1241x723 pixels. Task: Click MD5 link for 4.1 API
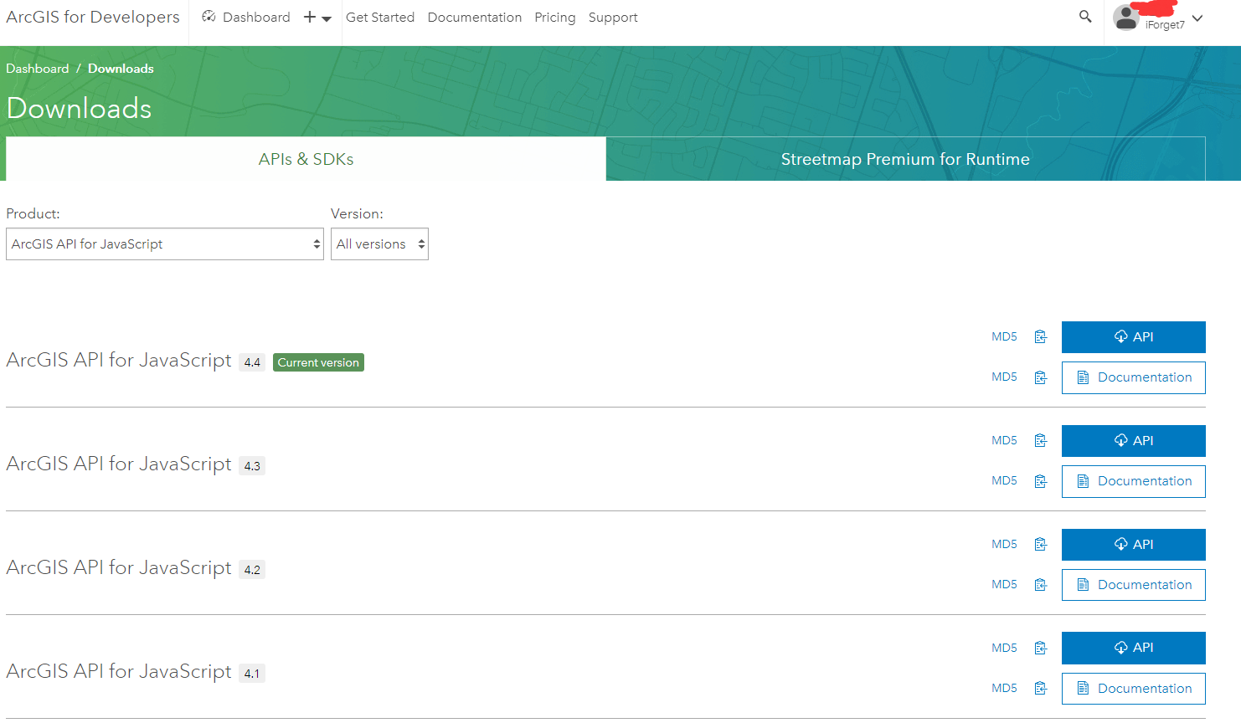tap(1004, 648)
